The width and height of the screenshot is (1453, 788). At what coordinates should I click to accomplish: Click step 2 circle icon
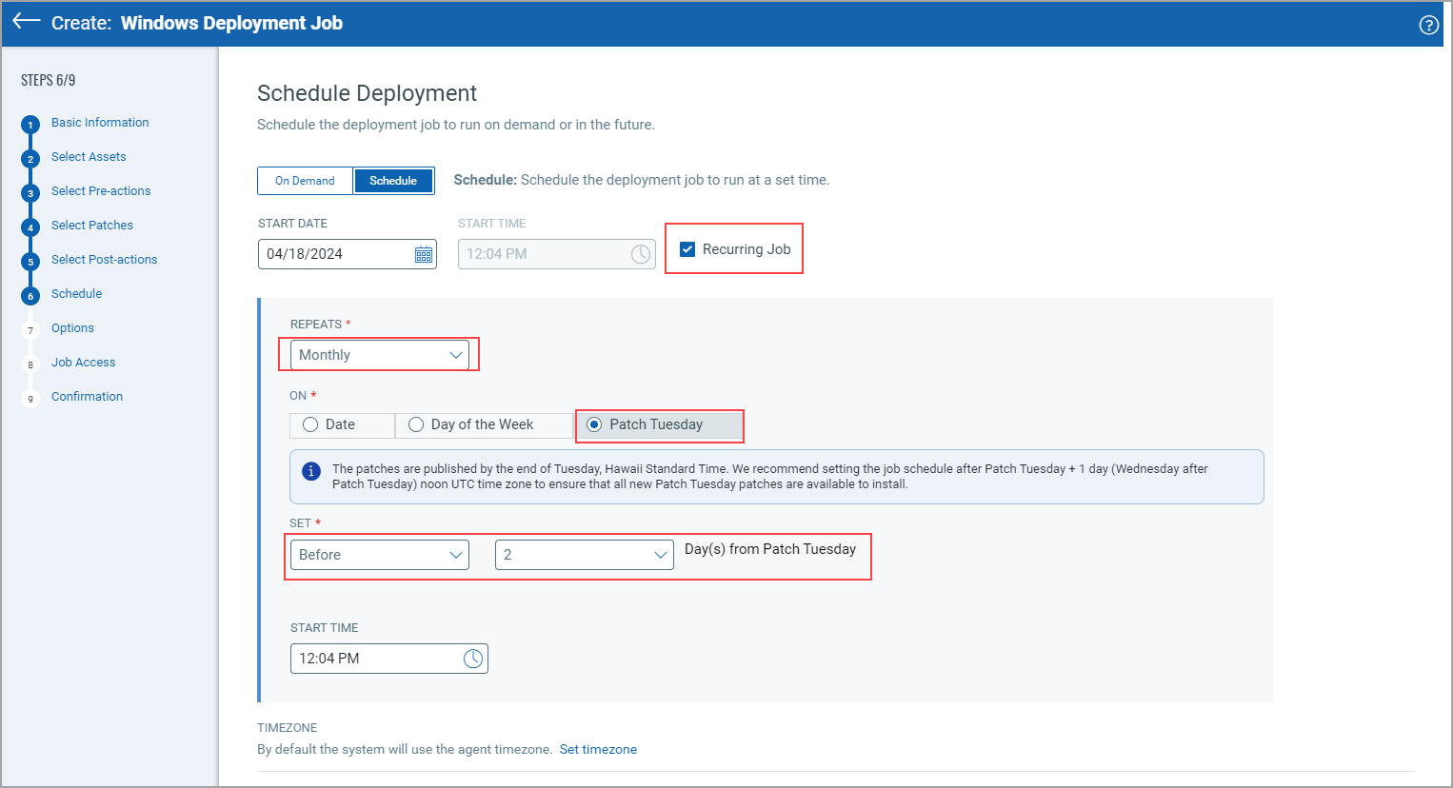pos(30,159)
